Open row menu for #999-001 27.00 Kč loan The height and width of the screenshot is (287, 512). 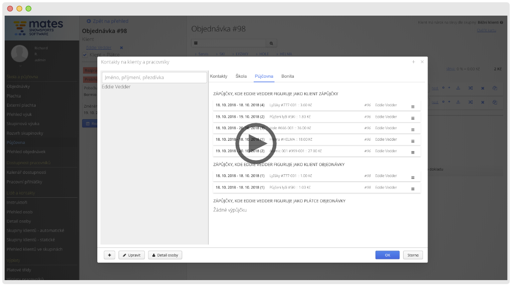pyautogui.click(x=413, y=152)
